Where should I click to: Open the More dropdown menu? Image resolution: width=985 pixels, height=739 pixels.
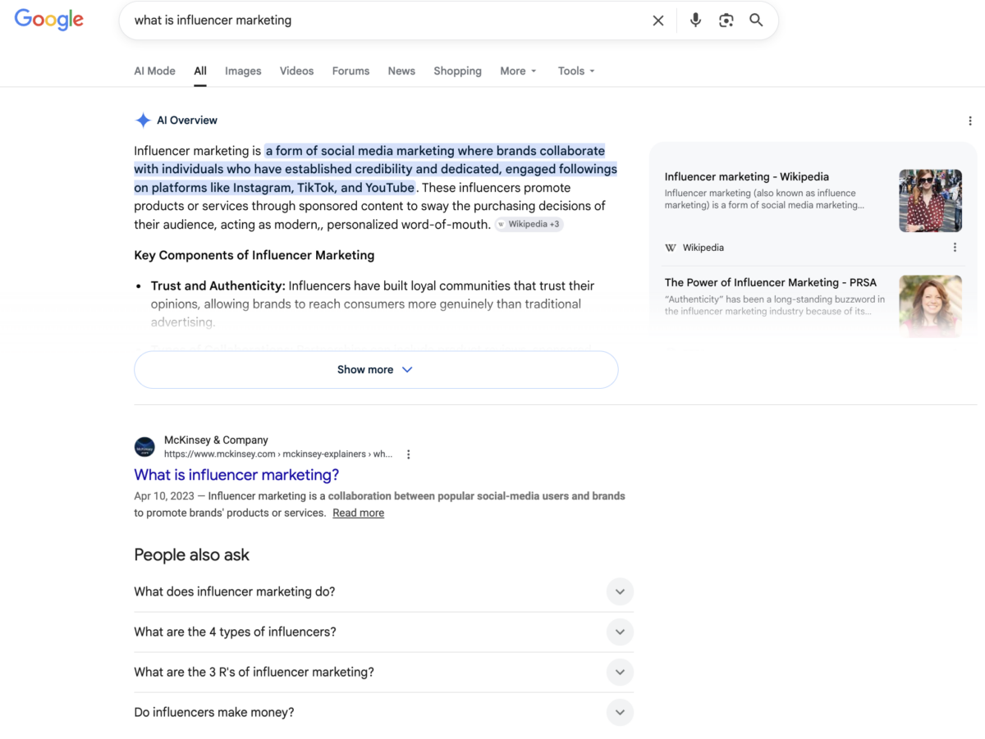pyautogui.click(x=518, y=71)
